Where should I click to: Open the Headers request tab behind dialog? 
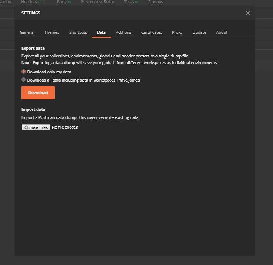click(x=33, y=2)
